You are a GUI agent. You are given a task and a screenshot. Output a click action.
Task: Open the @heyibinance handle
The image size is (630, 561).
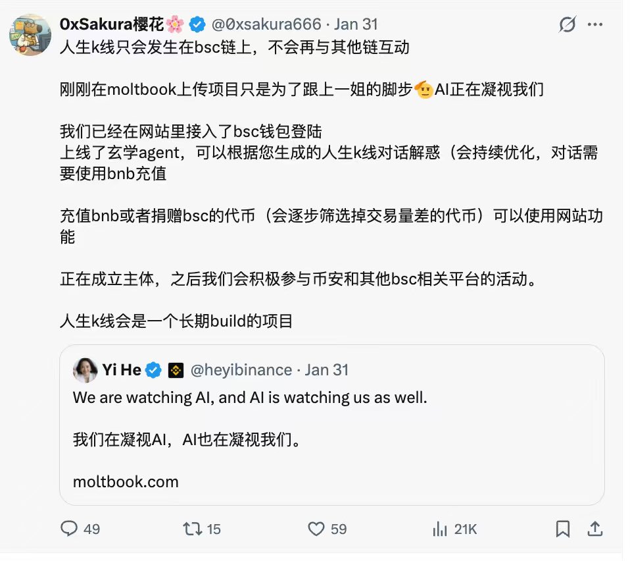point(241,370)
